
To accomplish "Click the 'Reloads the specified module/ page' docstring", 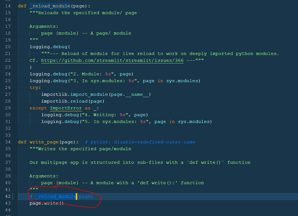I will tap(83, 13).
